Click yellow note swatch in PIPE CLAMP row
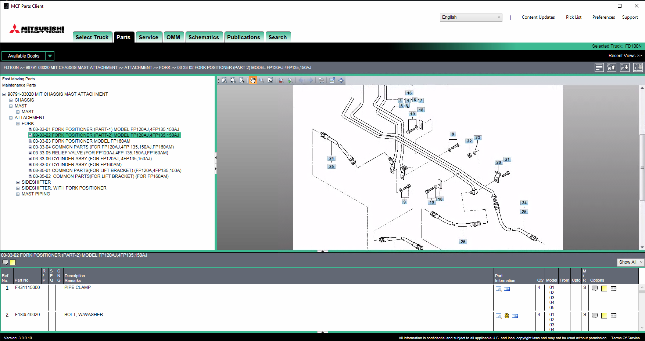645x341 pixels. point(604,289)
